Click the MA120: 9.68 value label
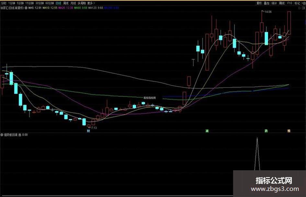306x197 pixels. (x=96, y=8)
